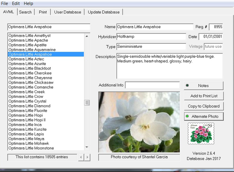Select Optimara Little Amethyst in list
This screenshot has width=234, height=172.
46,35
